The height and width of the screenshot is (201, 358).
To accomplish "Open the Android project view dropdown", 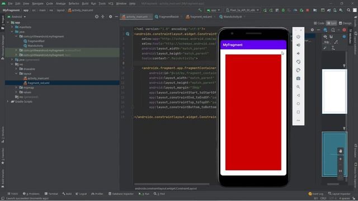I will pyautogui.click(x=16, y=17).
